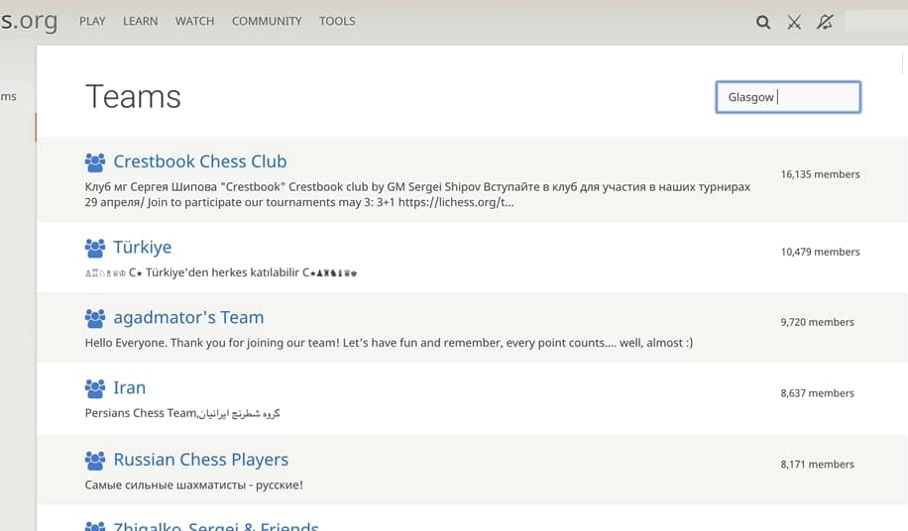
Task: Click Russian Chess Players group icon
Action: (95, 460)
